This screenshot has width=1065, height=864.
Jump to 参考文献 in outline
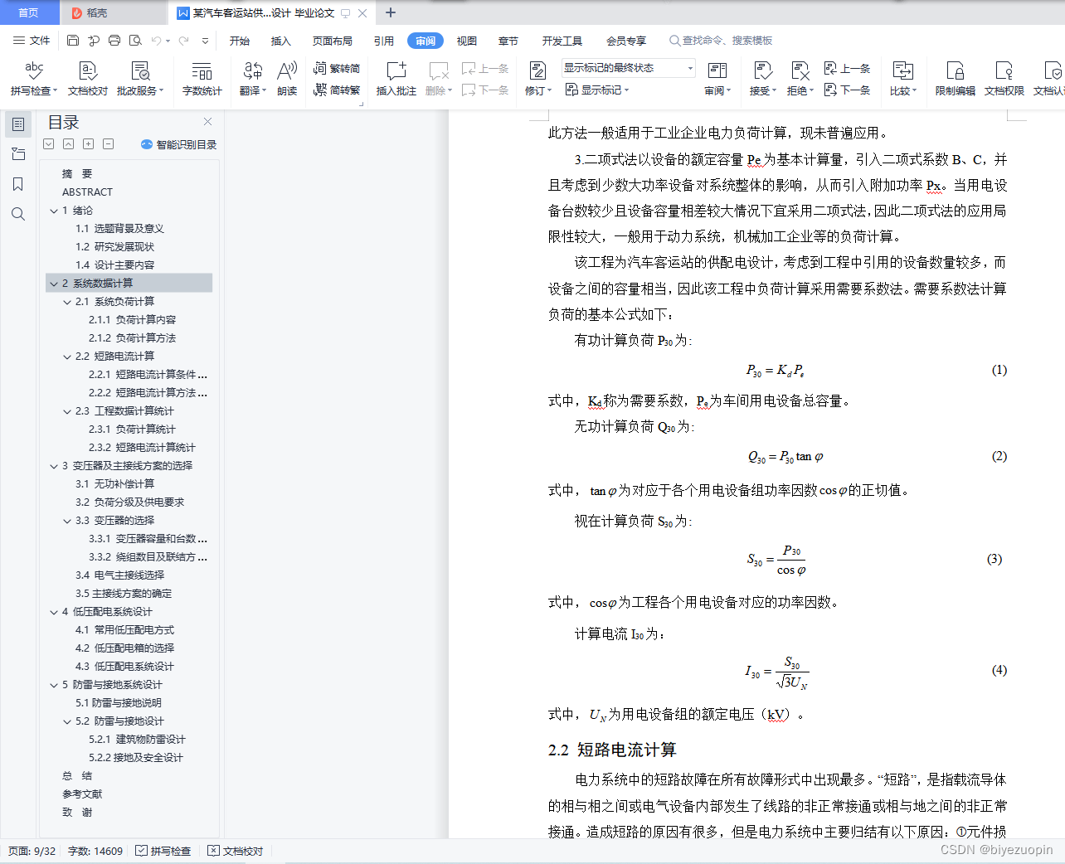(x=82, y=794)
